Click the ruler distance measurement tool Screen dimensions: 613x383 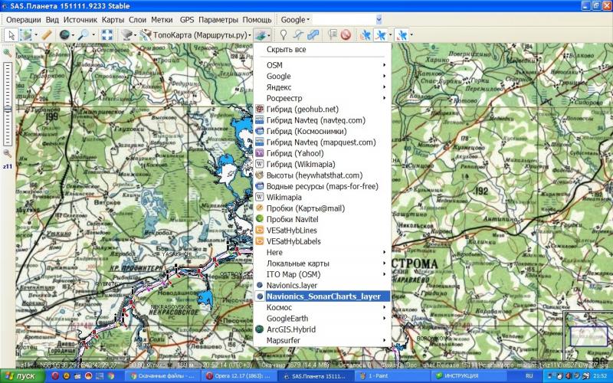tap(47, 34)
